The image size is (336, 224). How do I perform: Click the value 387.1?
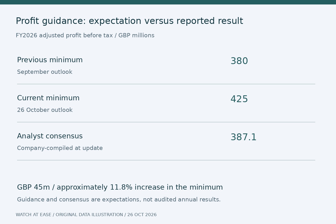[x=243, y=137]
